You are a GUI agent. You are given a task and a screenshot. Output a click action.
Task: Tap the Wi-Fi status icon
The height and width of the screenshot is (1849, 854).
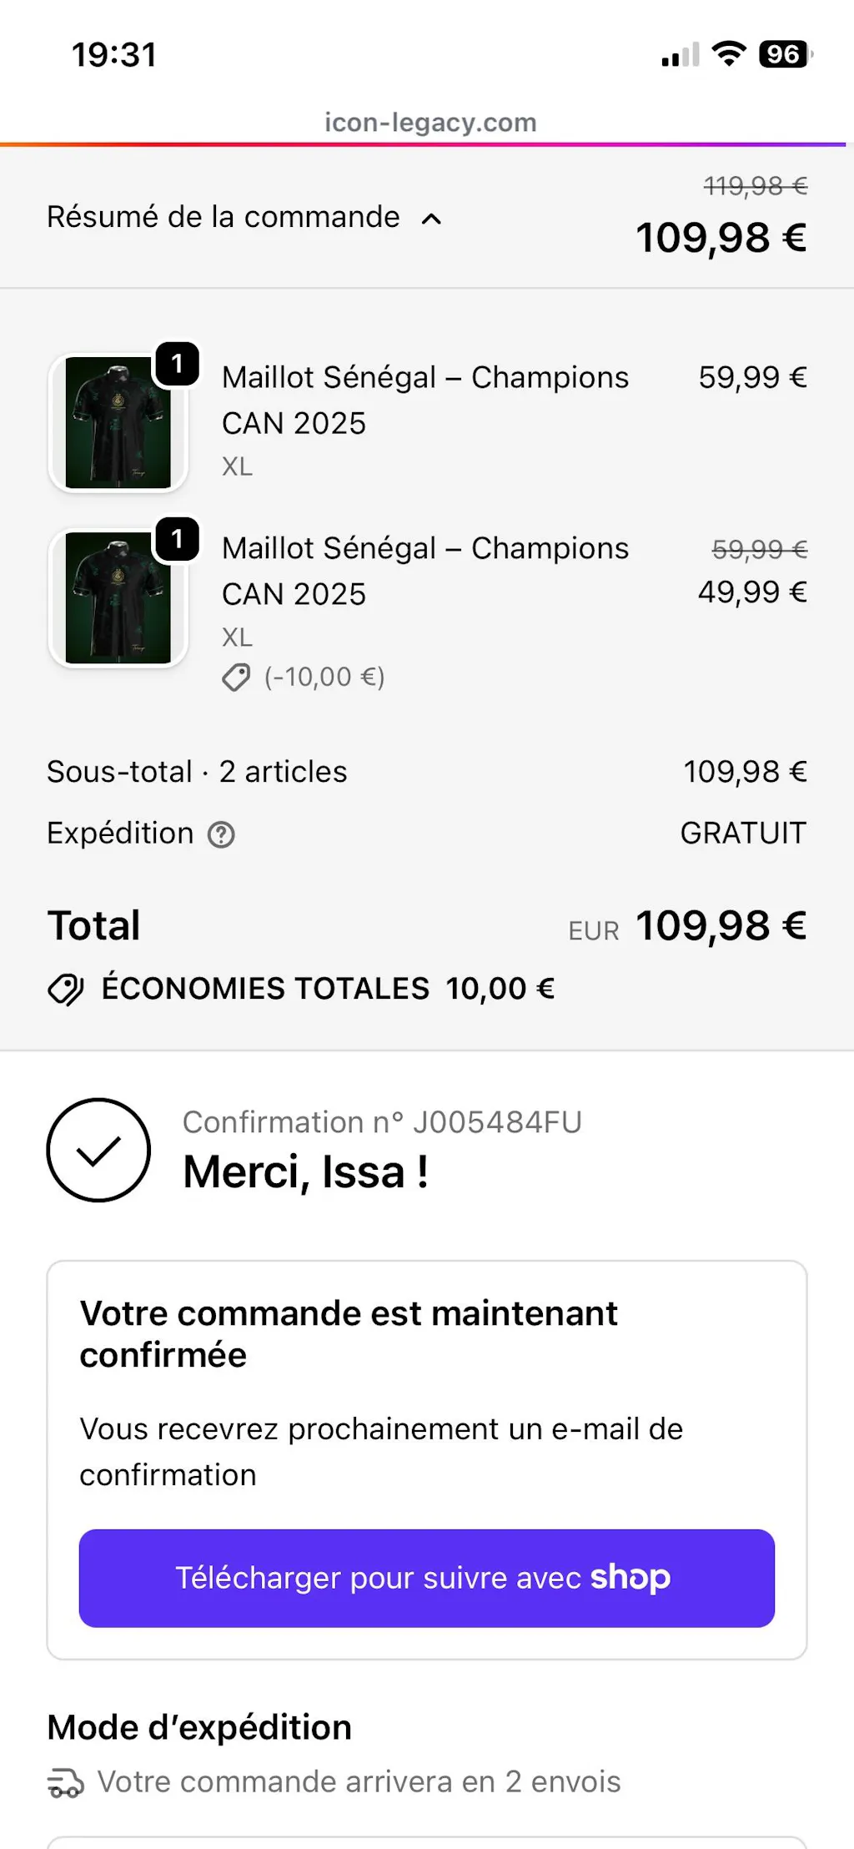(x=729, y=54)
